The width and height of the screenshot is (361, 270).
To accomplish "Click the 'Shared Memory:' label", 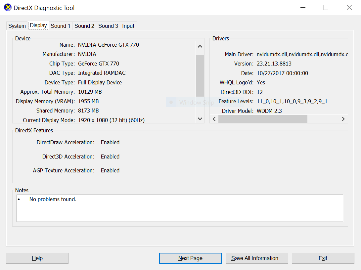I will (56, 111).
